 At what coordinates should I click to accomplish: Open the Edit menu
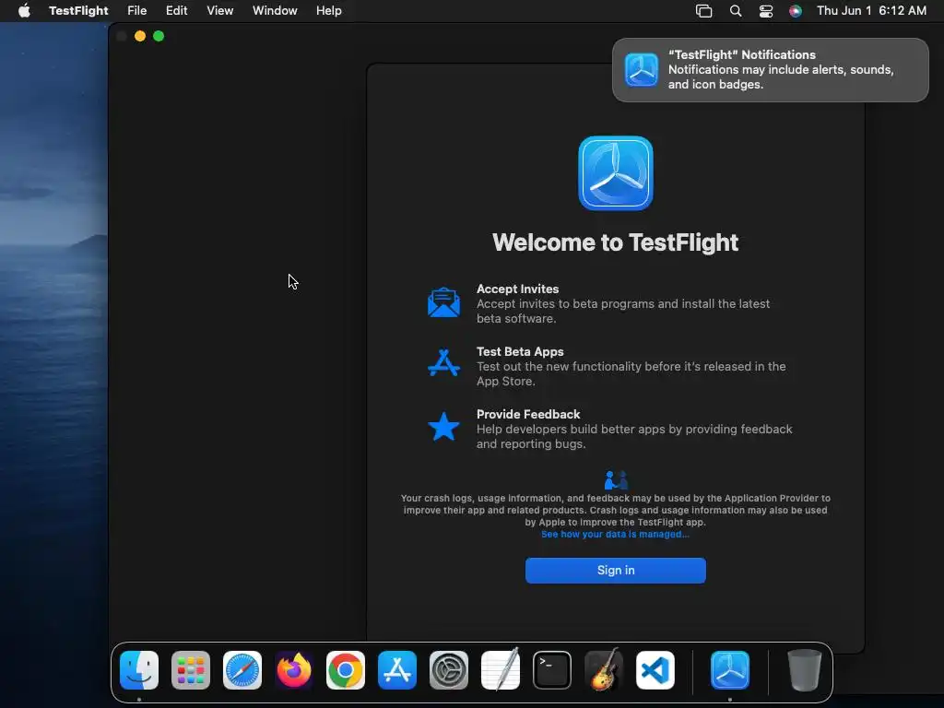click(x=176, y=10)
